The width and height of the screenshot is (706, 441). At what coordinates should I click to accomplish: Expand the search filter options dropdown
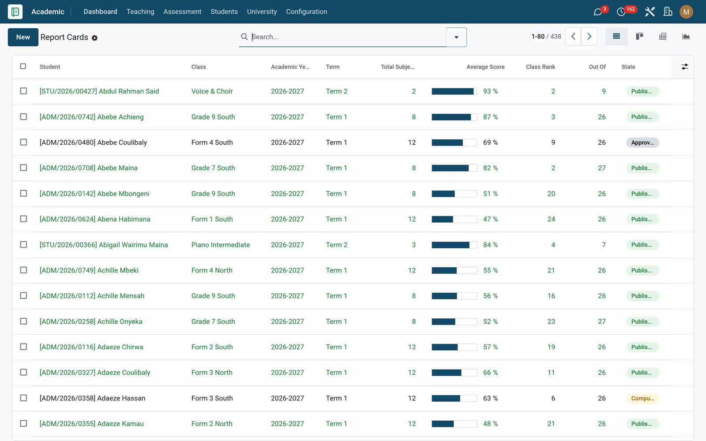pos(456,37)
